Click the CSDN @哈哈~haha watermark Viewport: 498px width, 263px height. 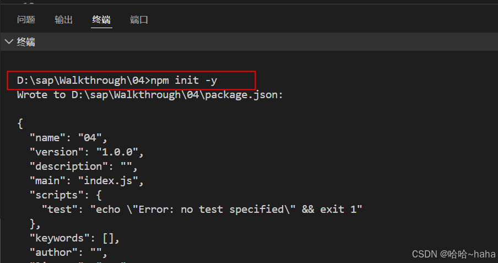tap(453, 254)
